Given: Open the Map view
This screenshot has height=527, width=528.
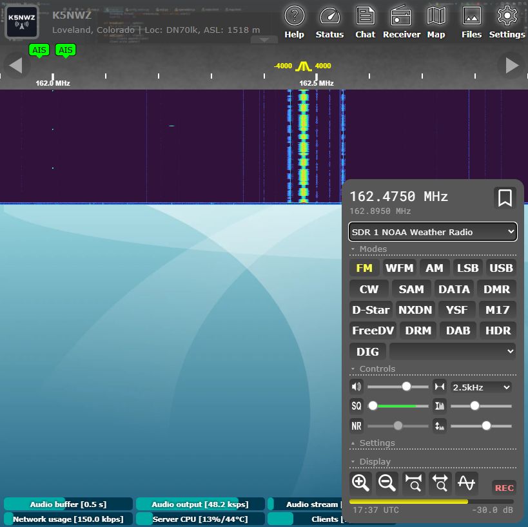Looking at the screenshot, I should click(x=436, y=22).
